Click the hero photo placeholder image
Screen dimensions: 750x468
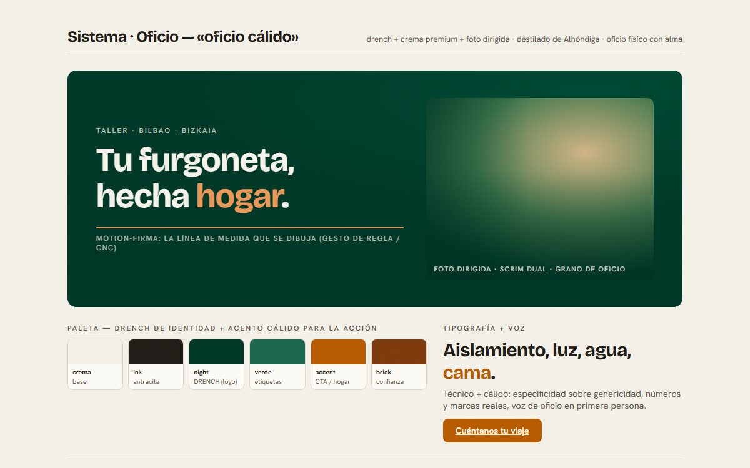pos(540,189)
